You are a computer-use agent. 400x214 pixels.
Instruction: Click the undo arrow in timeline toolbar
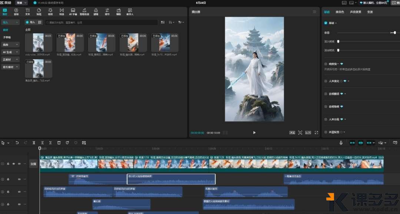[x=17, y=143]
